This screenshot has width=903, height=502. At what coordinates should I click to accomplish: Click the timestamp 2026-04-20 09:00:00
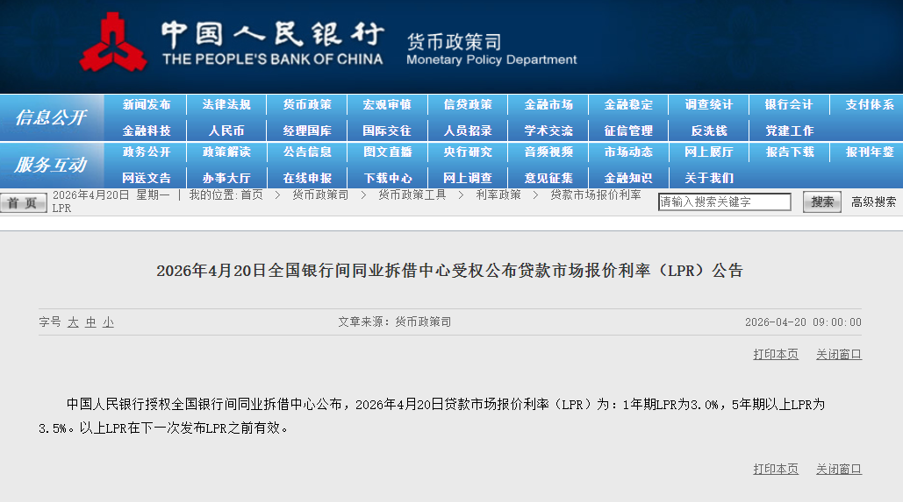coord(803,322)
